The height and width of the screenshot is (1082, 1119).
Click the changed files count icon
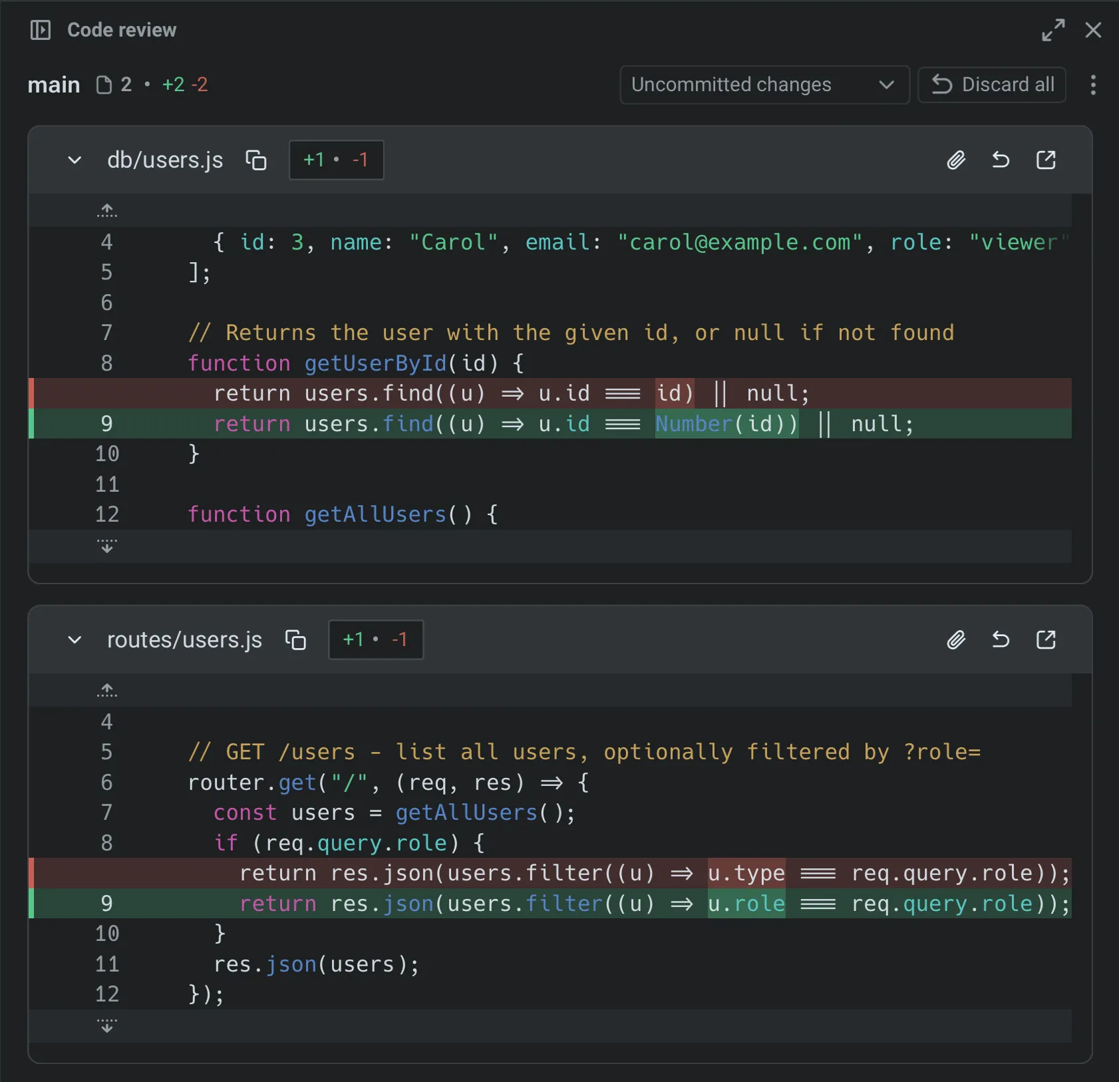104,85
